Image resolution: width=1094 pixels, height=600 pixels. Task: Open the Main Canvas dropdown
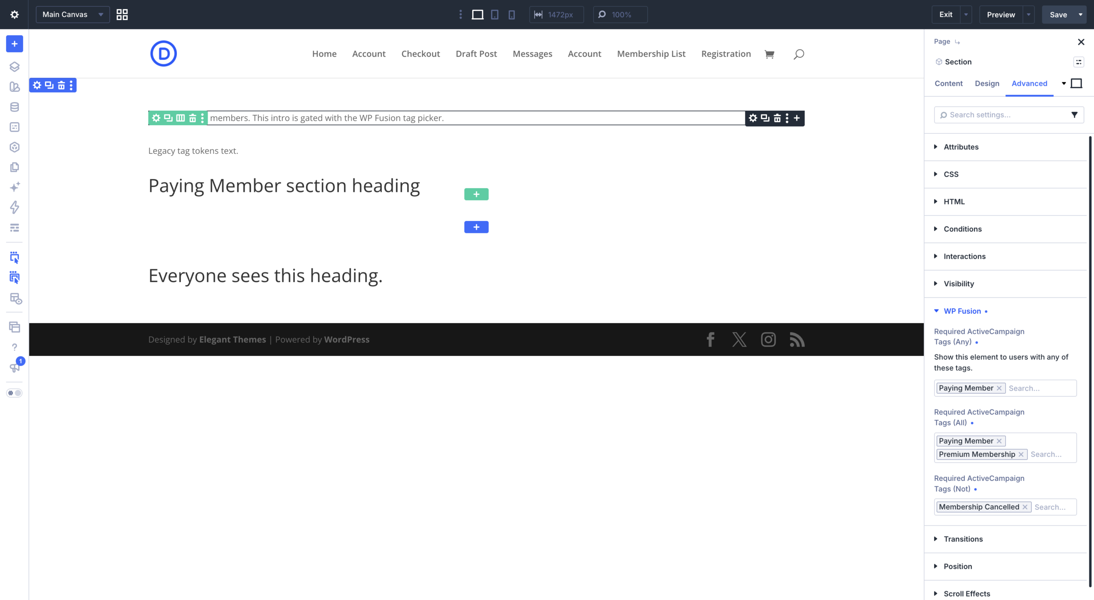point(73,15)
